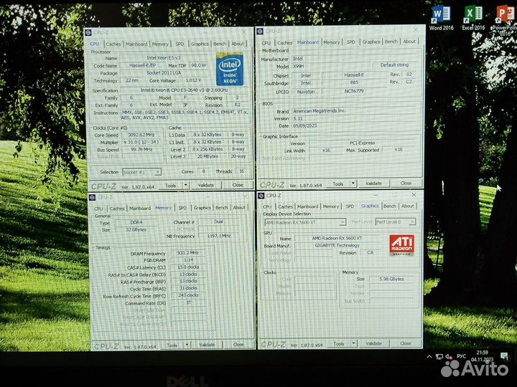517x387 pixels.
Task: Open Word 2016 desktop shortcut
Action: coord(441,19)
